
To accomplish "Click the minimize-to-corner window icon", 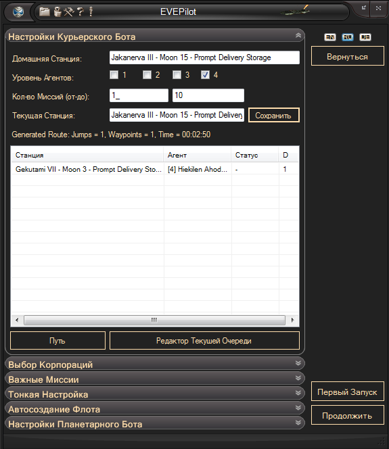I will pyautogui.click(x=364, y=8).
